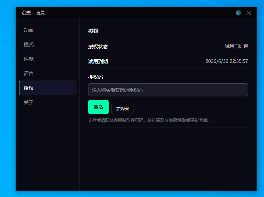Focus the 授权码 input field
This screenshot has height=197, width=264.
coord(168,90)
